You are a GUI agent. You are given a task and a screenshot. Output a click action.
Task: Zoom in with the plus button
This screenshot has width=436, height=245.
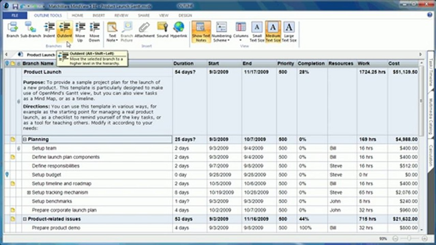pyautogui.click(x=424, y=239)
